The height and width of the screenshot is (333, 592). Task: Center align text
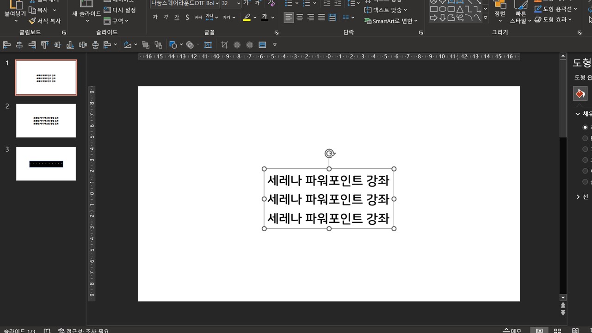[x=300, y=17]
